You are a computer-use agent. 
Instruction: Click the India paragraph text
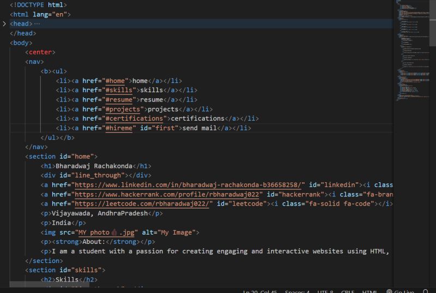62,223
